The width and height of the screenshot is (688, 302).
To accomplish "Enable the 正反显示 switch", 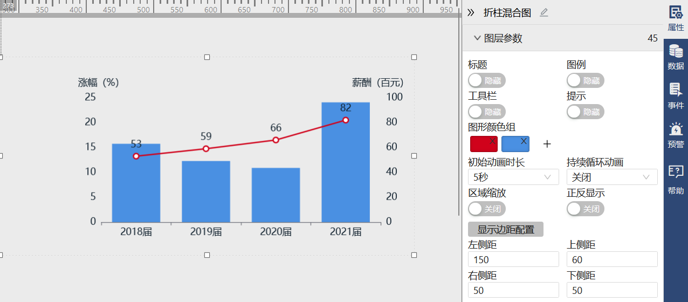I will click(585, 209).
